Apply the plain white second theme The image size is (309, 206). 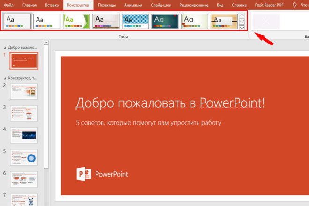47,21
